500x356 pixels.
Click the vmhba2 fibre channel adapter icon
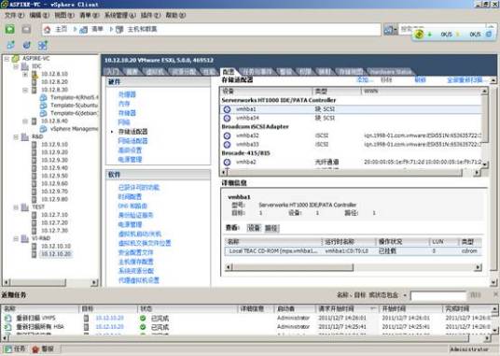pyautogui.click(x=227, y=163)
